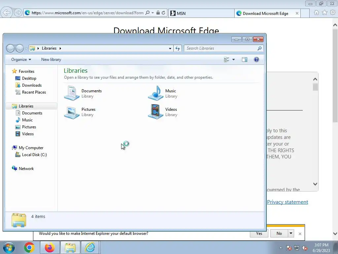Click the refresh button beside Explorer address bar
The width and height of the screenshot is (338, 254).
click(x=178, y=48)
